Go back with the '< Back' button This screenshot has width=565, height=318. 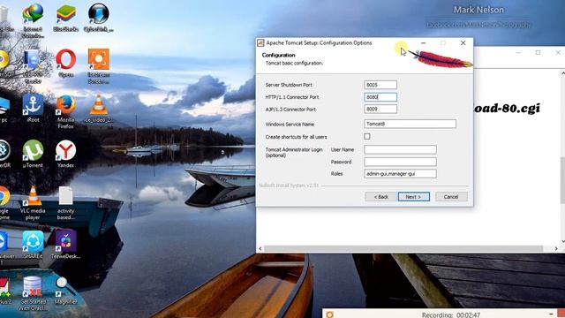click(x=380, y=197)
